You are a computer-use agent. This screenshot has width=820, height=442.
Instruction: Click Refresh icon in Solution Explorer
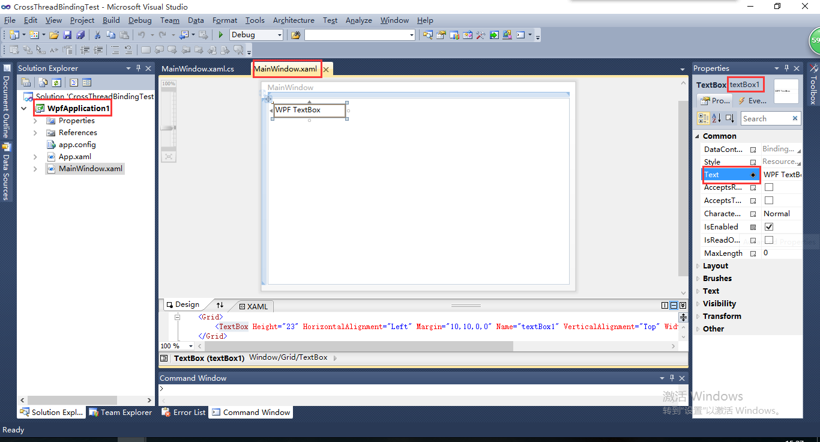coord(56,82)
